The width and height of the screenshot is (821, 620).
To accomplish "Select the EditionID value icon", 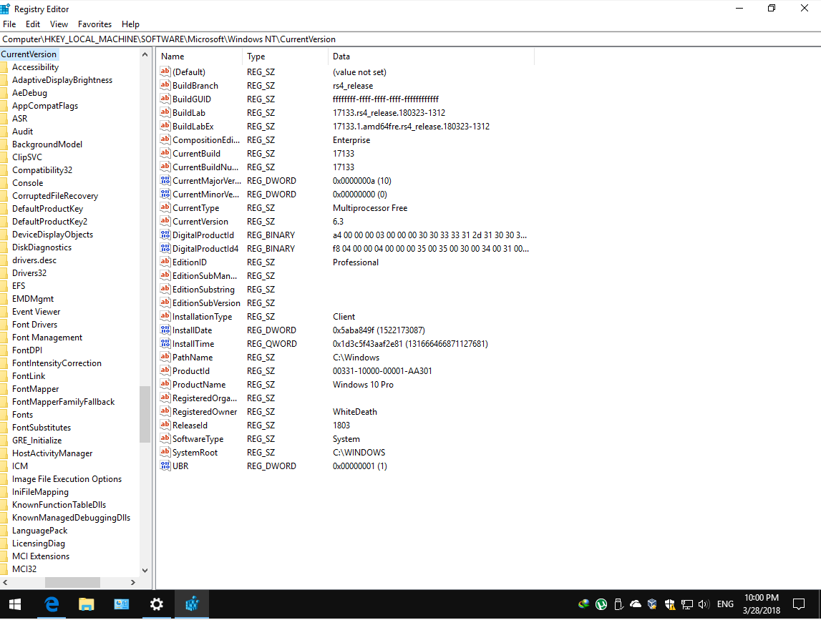I will [x=165, y=262].
